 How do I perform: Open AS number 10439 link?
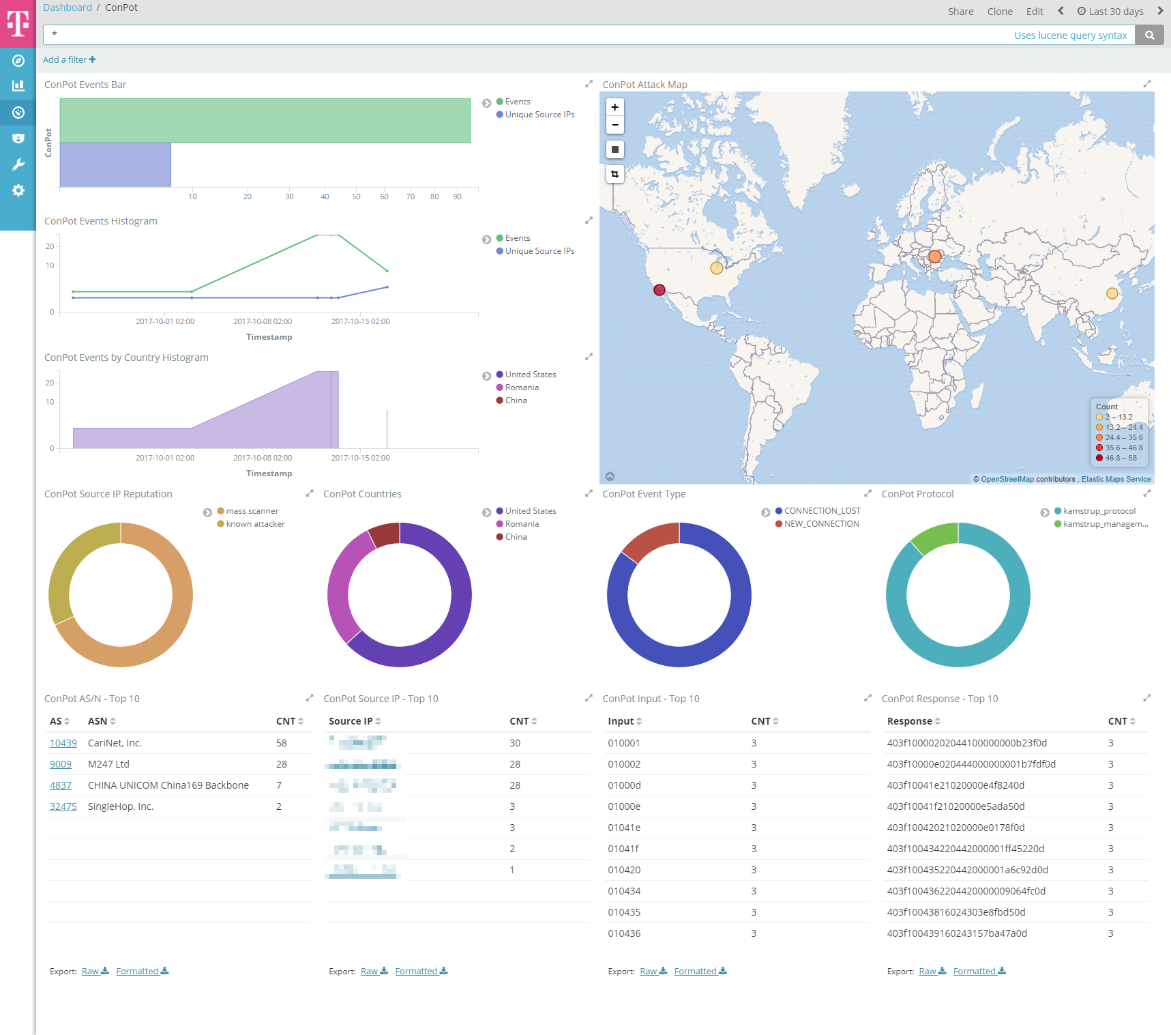click(x=63, y=743)
